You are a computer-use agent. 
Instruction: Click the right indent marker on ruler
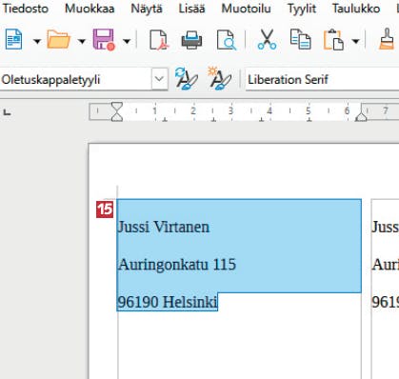[x=361, y=116]
